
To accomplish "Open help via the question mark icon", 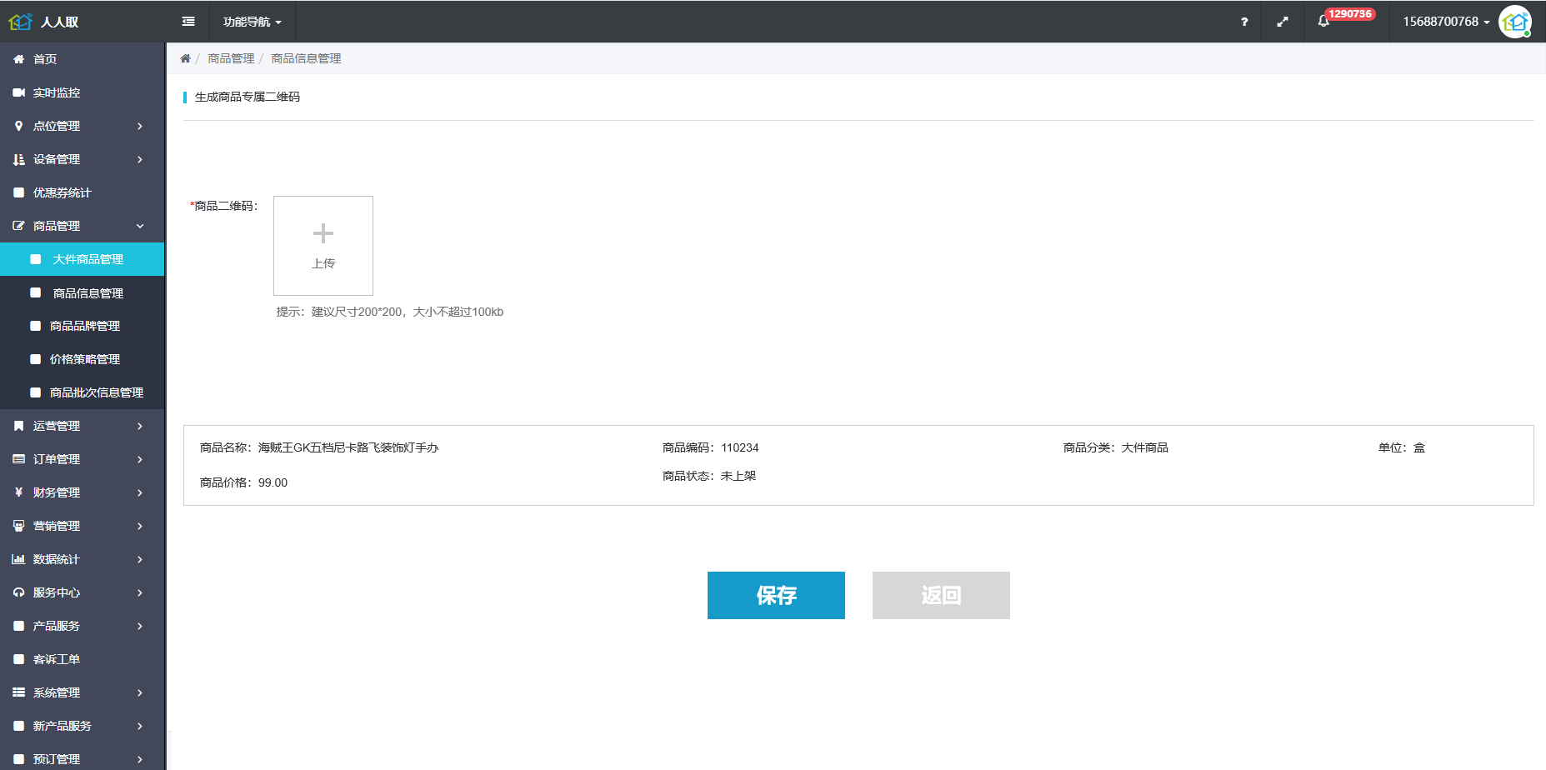I will click(x=1244, y=22).
